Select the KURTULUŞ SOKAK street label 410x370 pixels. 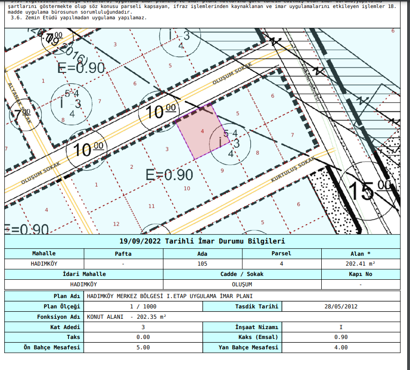tap(292, 171)
